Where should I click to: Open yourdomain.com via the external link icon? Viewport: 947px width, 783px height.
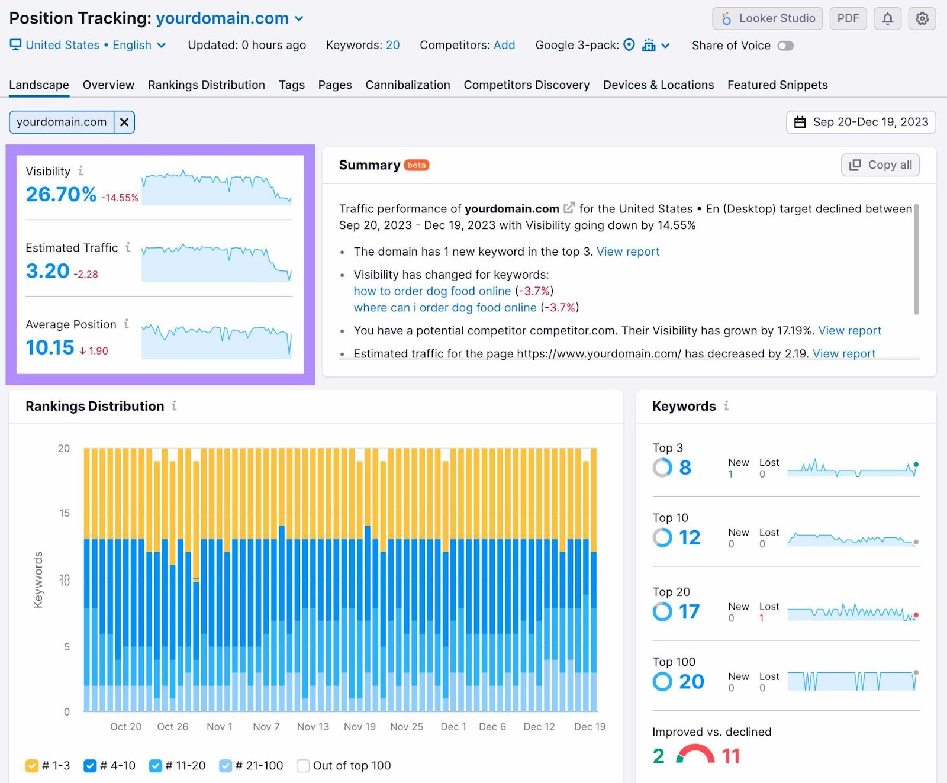(569, 208)
